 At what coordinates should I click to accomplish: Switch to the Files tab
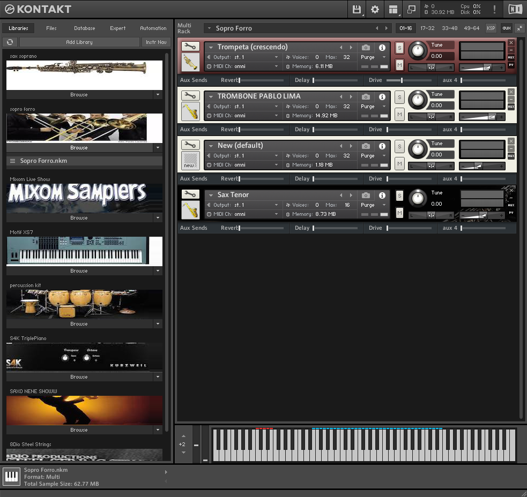tap(51, 28)
